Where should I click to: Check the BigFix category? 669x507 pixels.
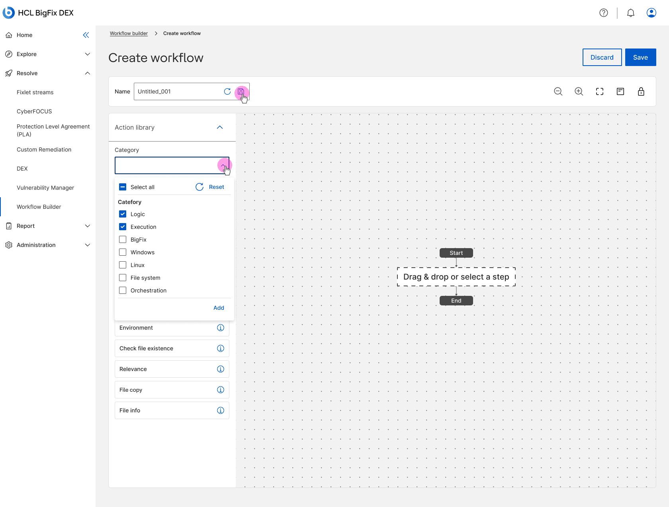pos(123,239)
